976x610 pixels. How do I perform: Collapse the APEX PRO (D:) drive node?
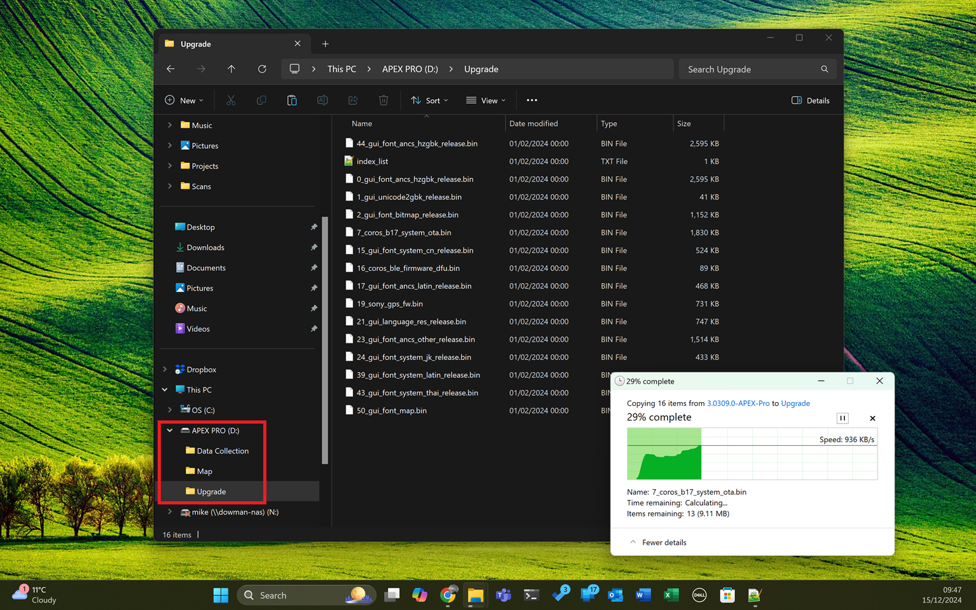(x=170, y=431)
